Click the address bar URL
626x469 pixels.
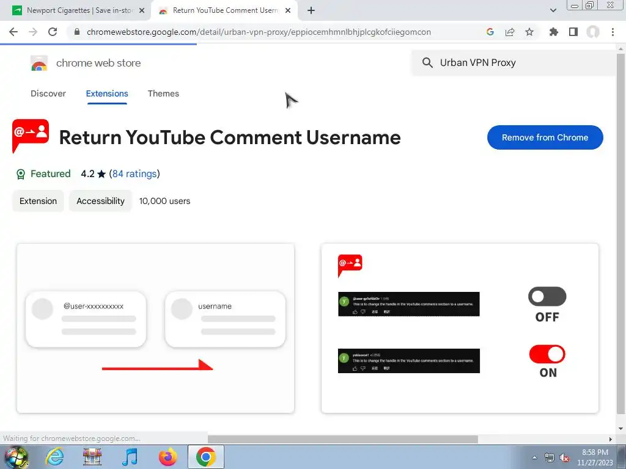coord(259,32)
